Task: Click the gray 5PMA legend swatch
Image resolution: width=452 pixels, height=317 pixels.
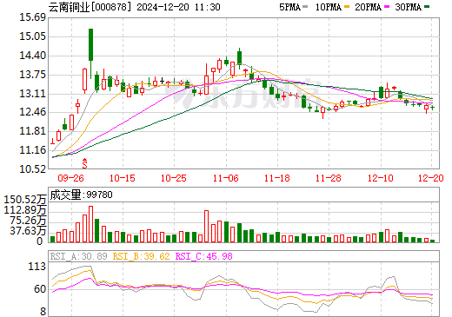Action: 305,7
